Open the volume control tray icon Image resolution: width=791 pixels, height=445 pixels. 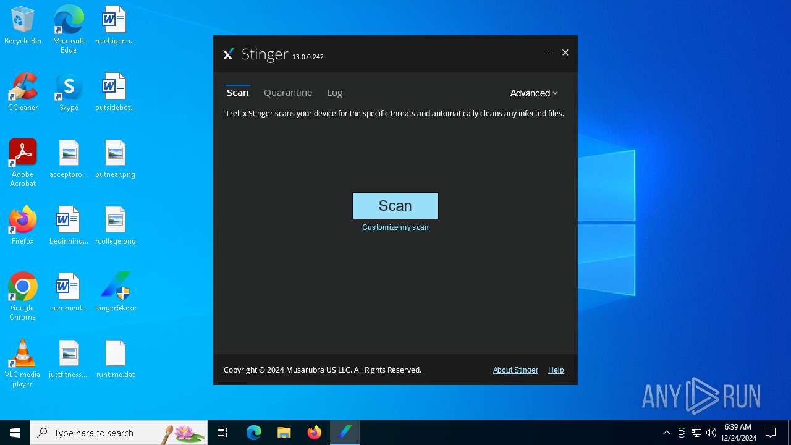point(711,433)
